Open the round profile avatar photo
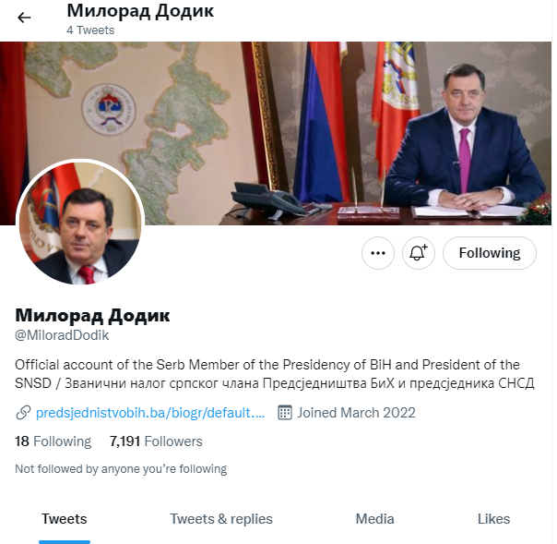This screenshot has height=544, width=557. click(x=80, y=223)
